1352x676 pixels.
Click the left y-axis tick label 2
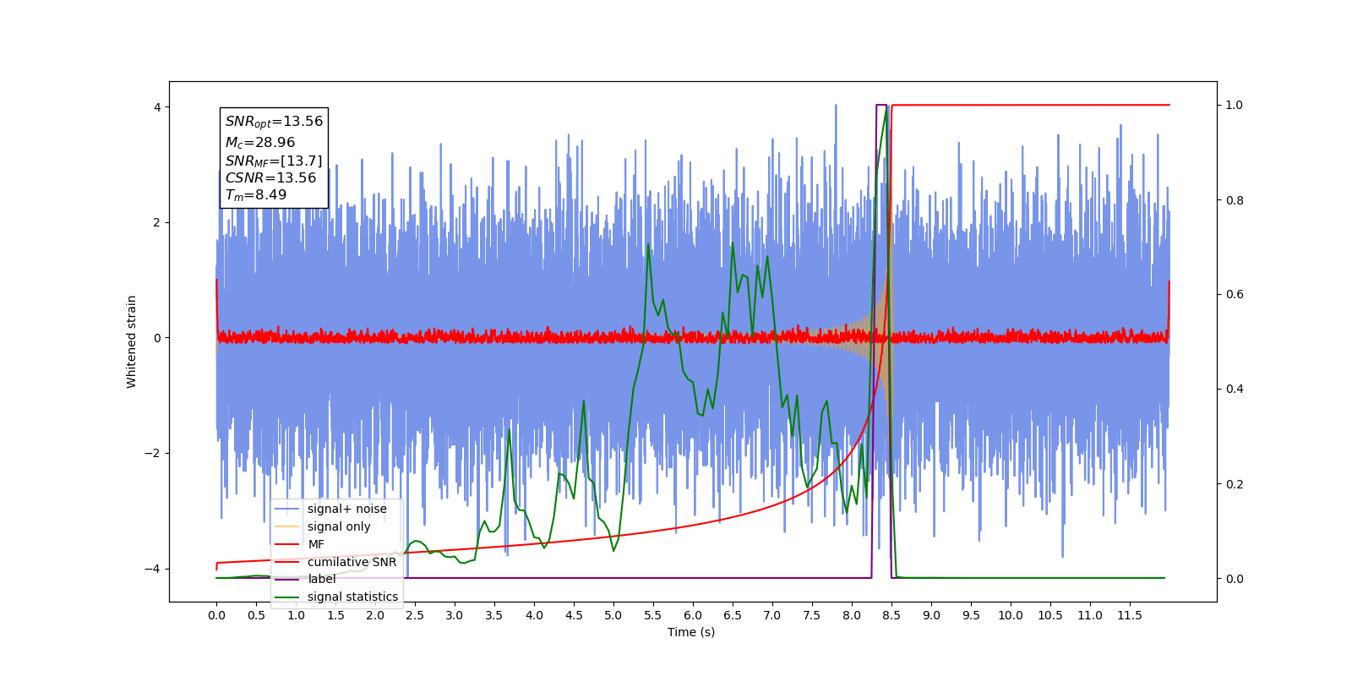click(x=157, y=223)
